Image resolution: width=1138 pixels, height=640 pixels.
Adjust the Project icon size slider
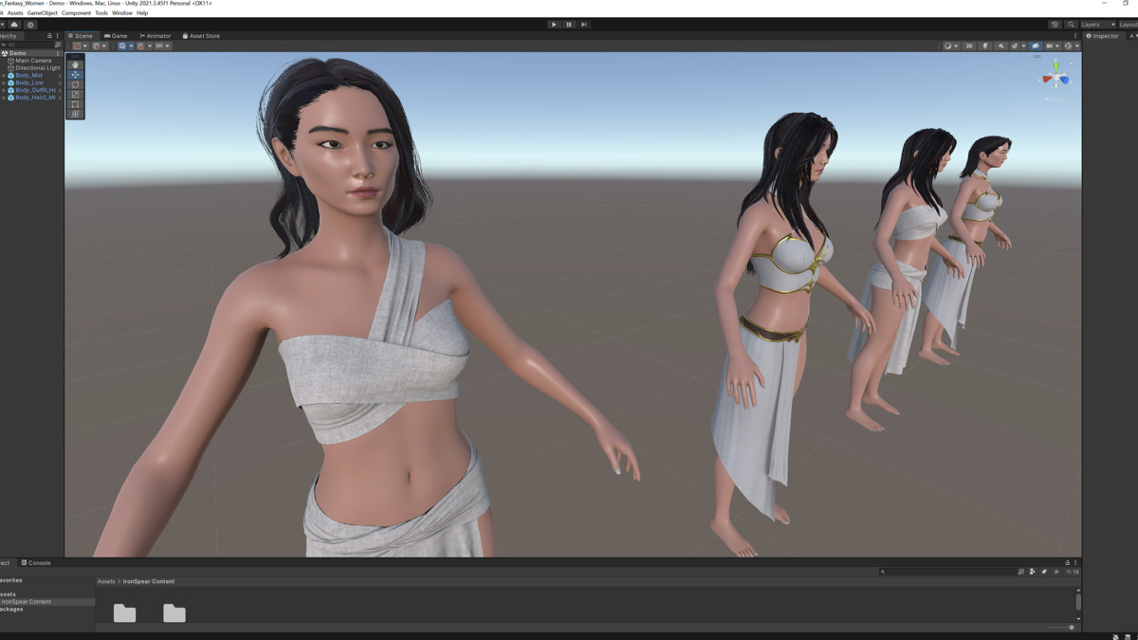pyautogui.click(x=1062, y=628)
